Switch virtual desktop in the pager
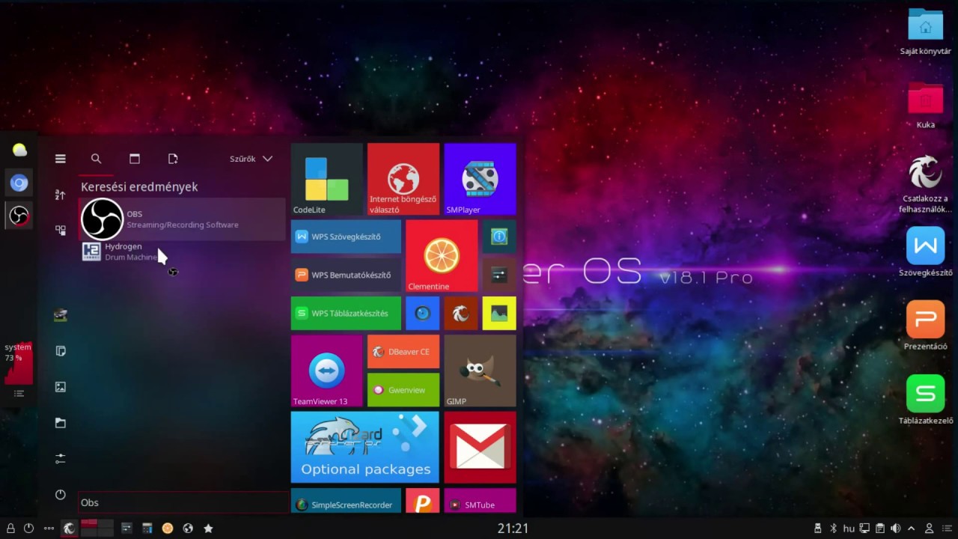This screenshot has height=539, width=958. (97, 528)
